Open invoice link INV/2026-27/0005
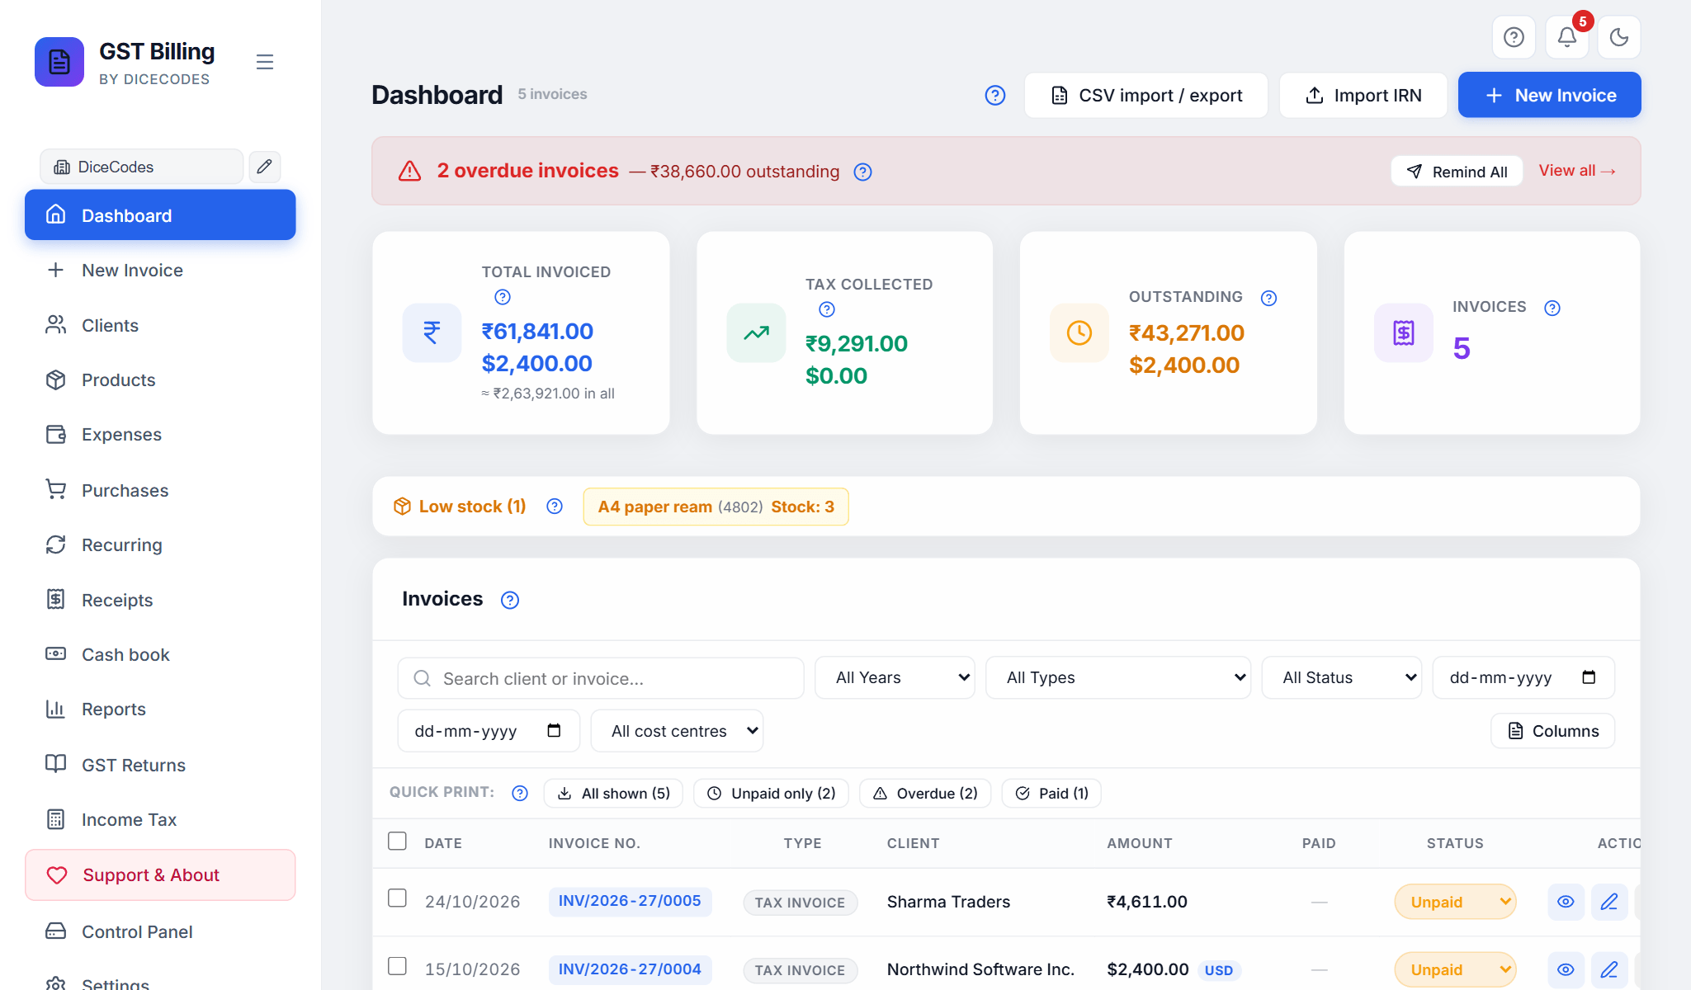 click(x=630, y=901)
